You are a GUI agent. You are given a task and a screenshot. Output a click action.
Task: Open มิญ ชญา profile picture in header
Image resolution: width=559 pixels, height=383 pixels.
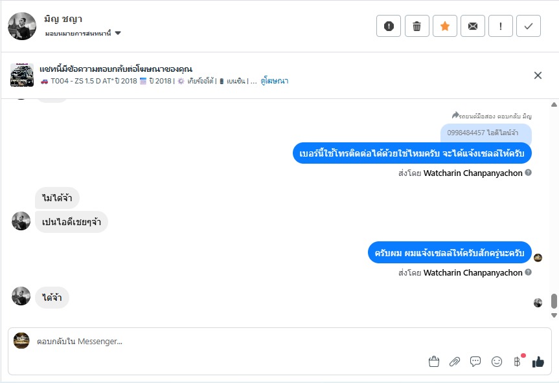[21, 26]
